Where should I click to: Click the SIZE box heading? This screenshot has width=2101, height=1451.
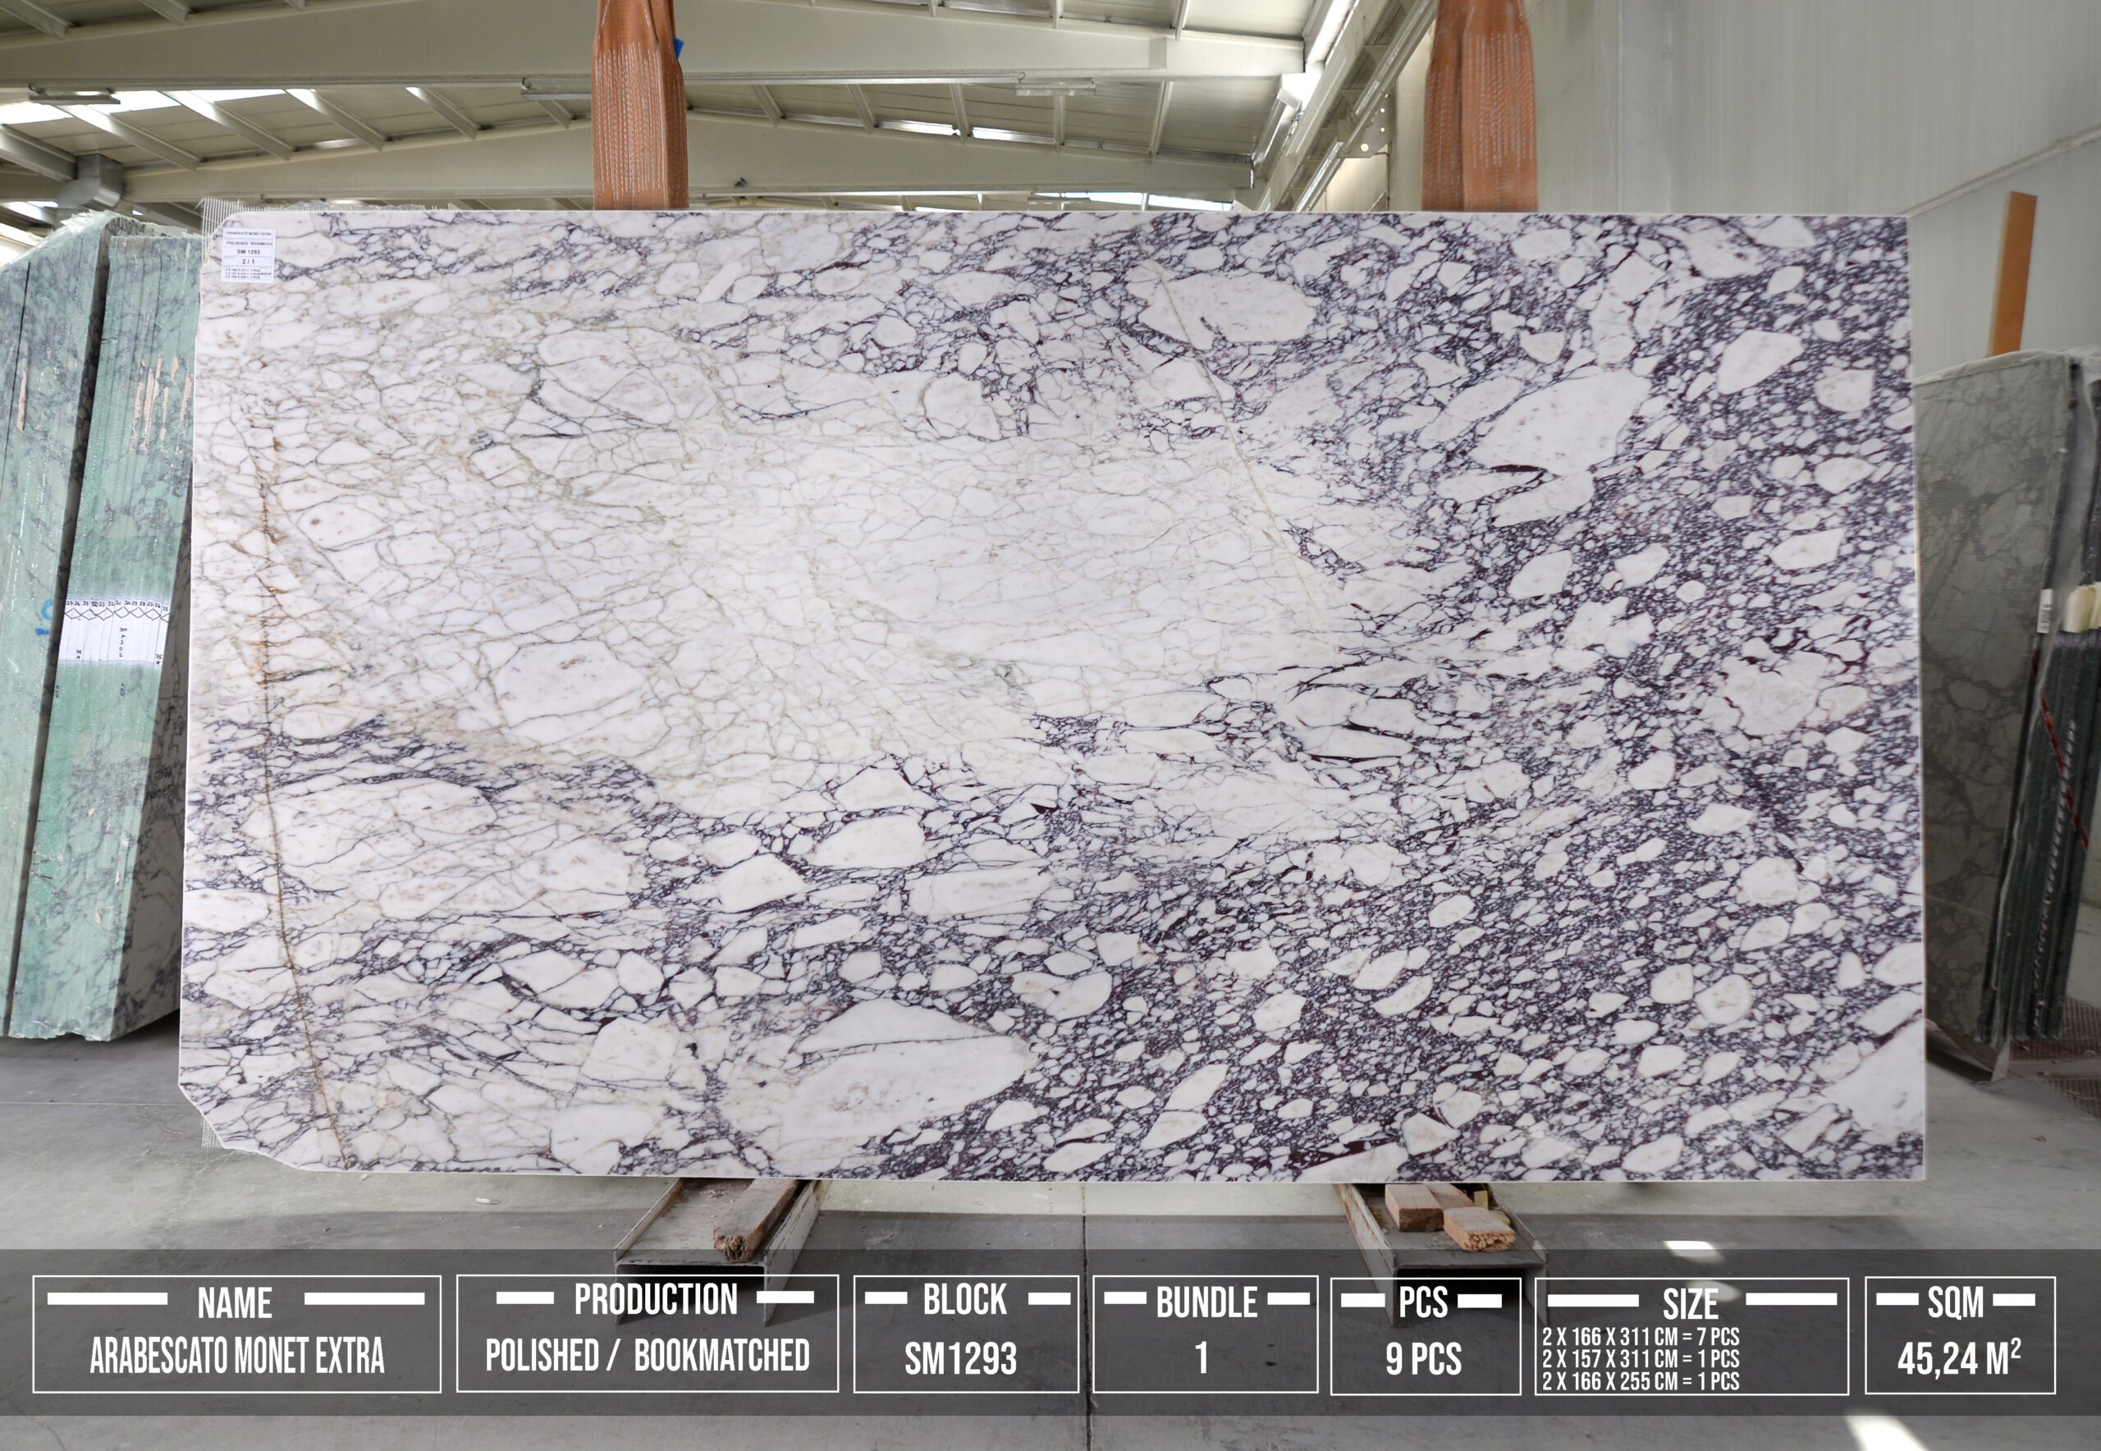click(1689, 1304)
